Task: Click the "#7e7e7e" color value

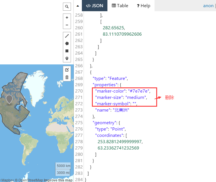Action: pyautogui.click(x=138, y=91)
